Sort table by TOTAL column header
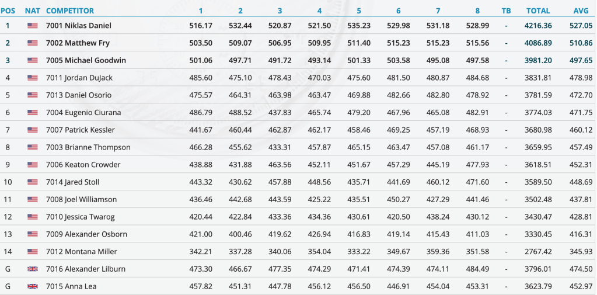The height and width of the screenshot is (295, 597). click(538, 11)
